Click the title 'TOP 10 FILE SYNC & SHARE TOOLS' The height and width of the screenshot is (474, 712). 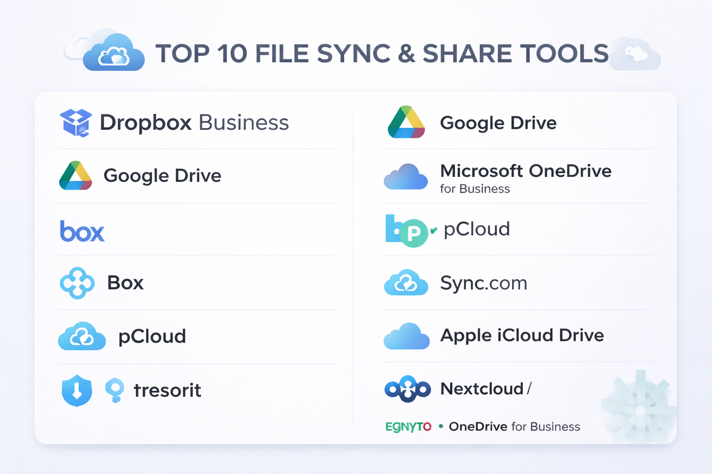pos(382,54)
